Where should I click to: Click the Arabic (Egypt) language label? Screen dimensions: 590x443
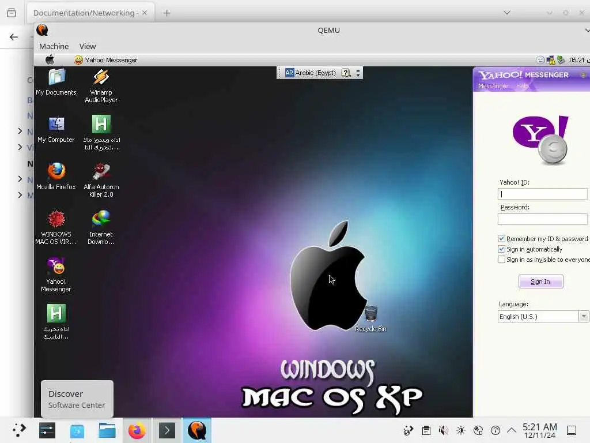(x=315, y=73)
